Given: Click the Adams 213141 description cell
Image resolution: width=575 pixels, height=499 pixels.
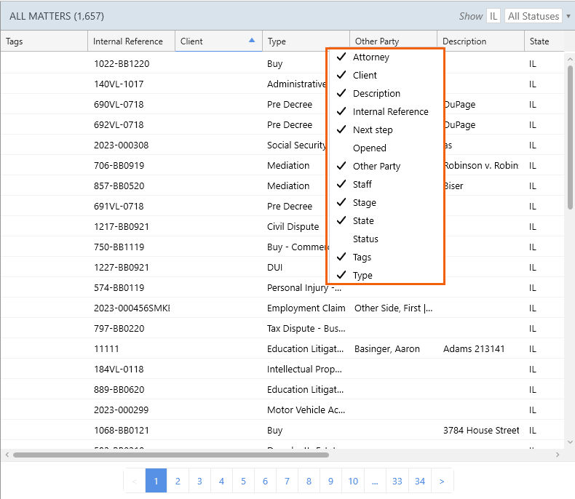Looking at the screenshot, I should tap(474, 348).
